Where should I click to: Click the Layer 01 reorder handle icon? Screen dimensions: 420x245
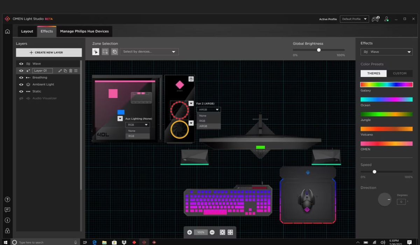click(76, 71)
